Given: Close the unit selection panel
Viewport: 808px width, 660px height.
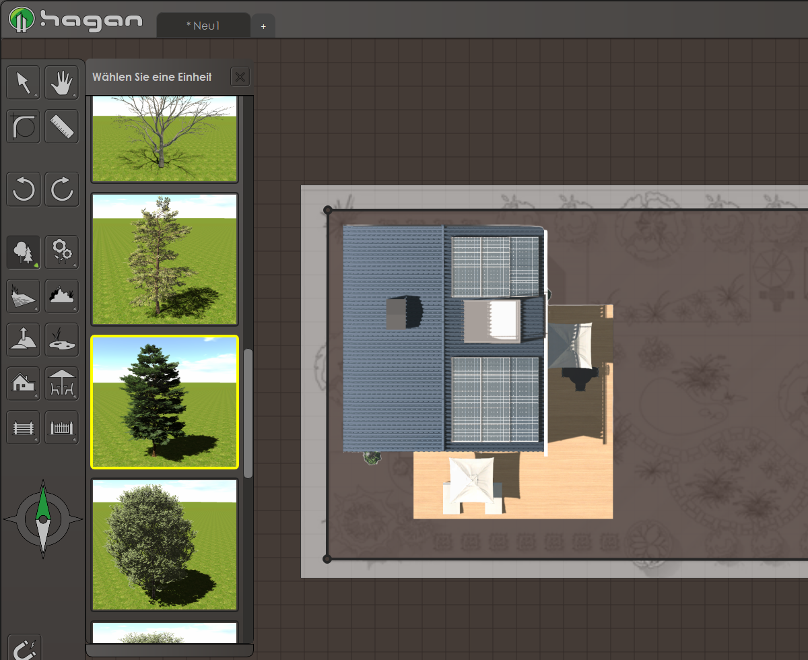Looking at the screenshot, I should click(x=240, y=77).
